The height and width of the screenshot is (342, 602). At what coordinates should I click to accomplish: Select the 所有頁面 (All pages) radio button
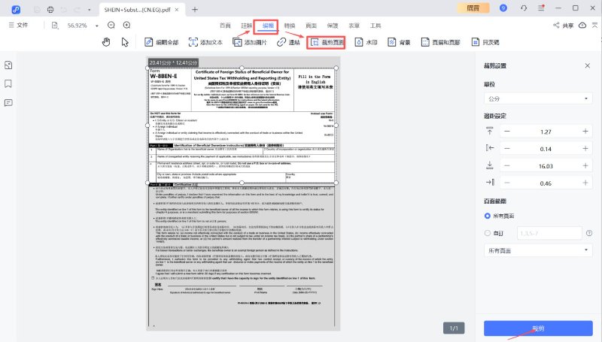(488, 216)
